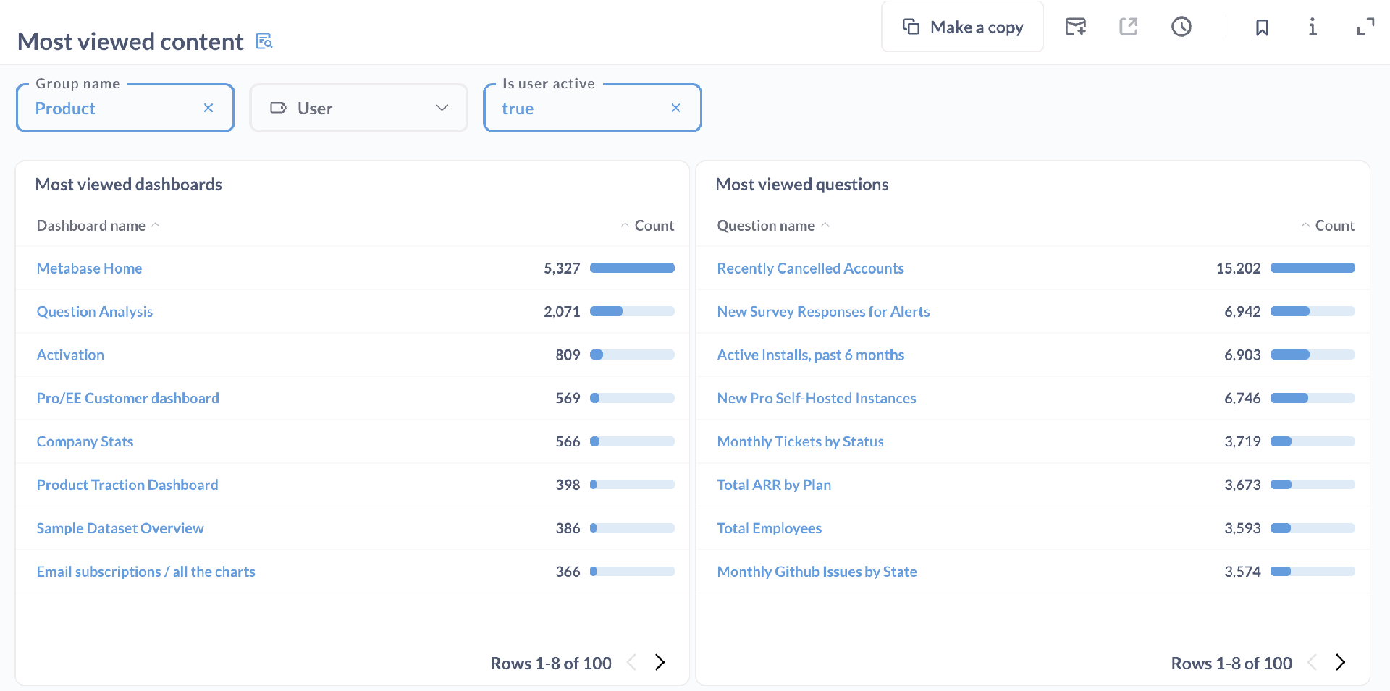The image size is (1390, 691).
Task: Open the User filter dropdown
Action: pyautogui.click(x=358, y=108)
